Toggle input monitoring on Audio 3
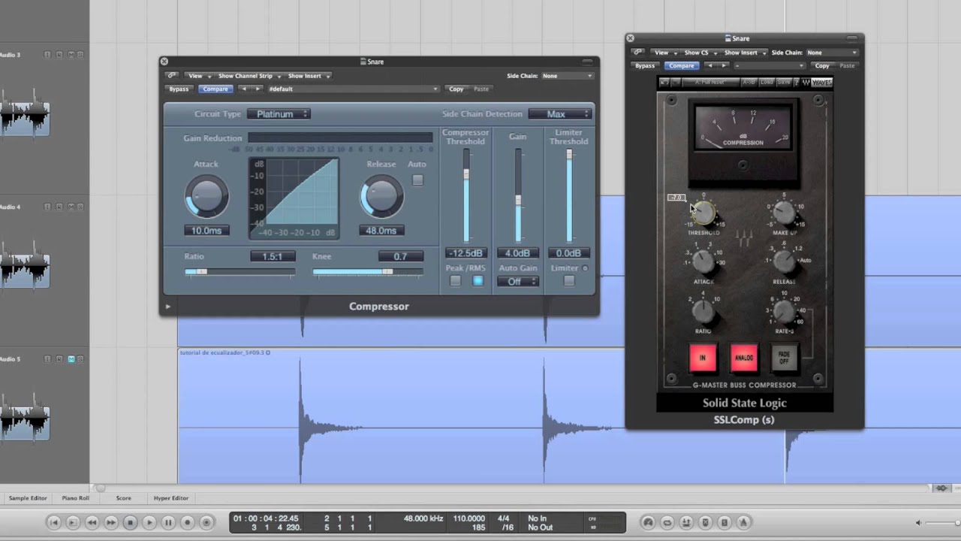Viewport: 961px width, 541px height. coord(47,55)
